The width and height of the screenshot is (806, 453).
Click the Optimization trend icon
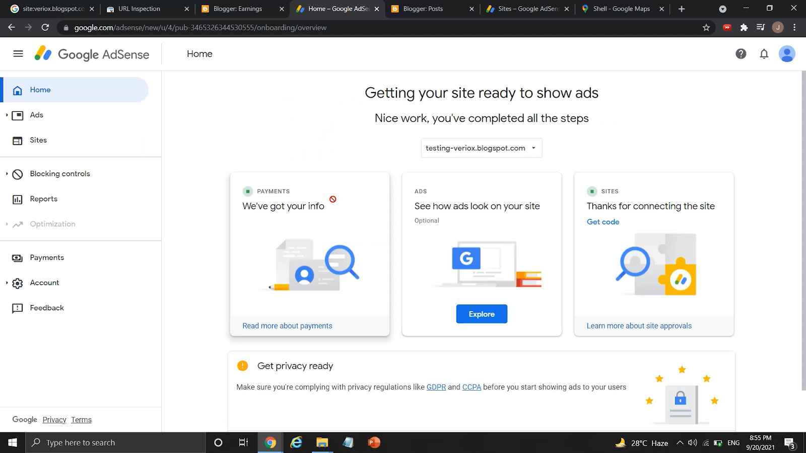click(x=18, y=224)
